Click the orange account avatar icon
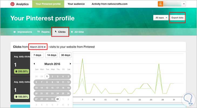 (161, 4)
